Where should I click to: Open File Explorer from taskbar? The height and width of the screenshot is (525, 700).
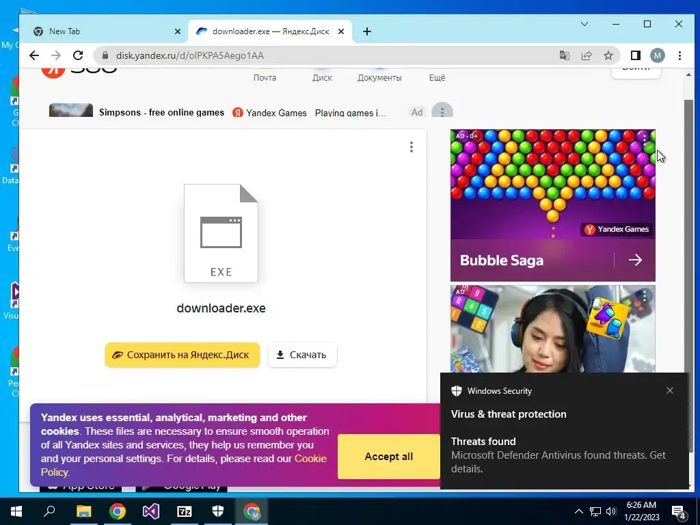[x=83, y=511]
